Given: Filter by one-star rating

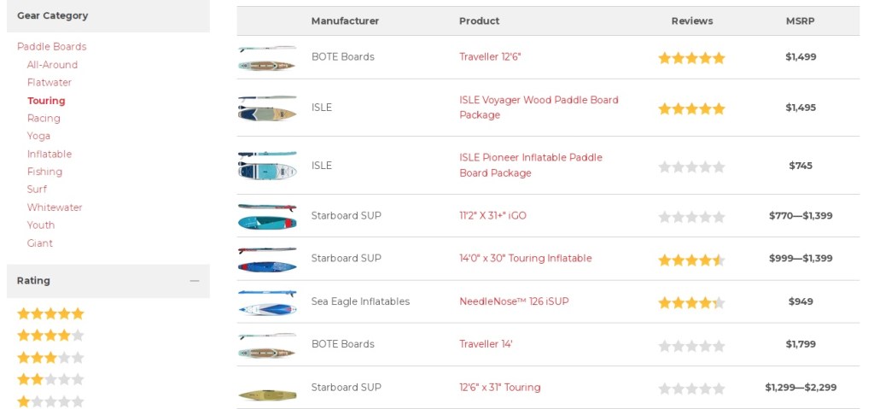Looking at the screenshot, I should point(50,401).
